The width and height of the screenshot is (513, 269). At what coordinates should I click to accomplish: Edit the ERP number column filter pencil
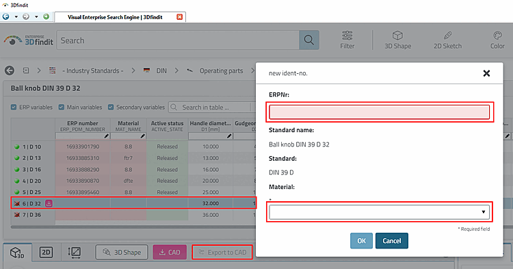(x=106, y=136)
